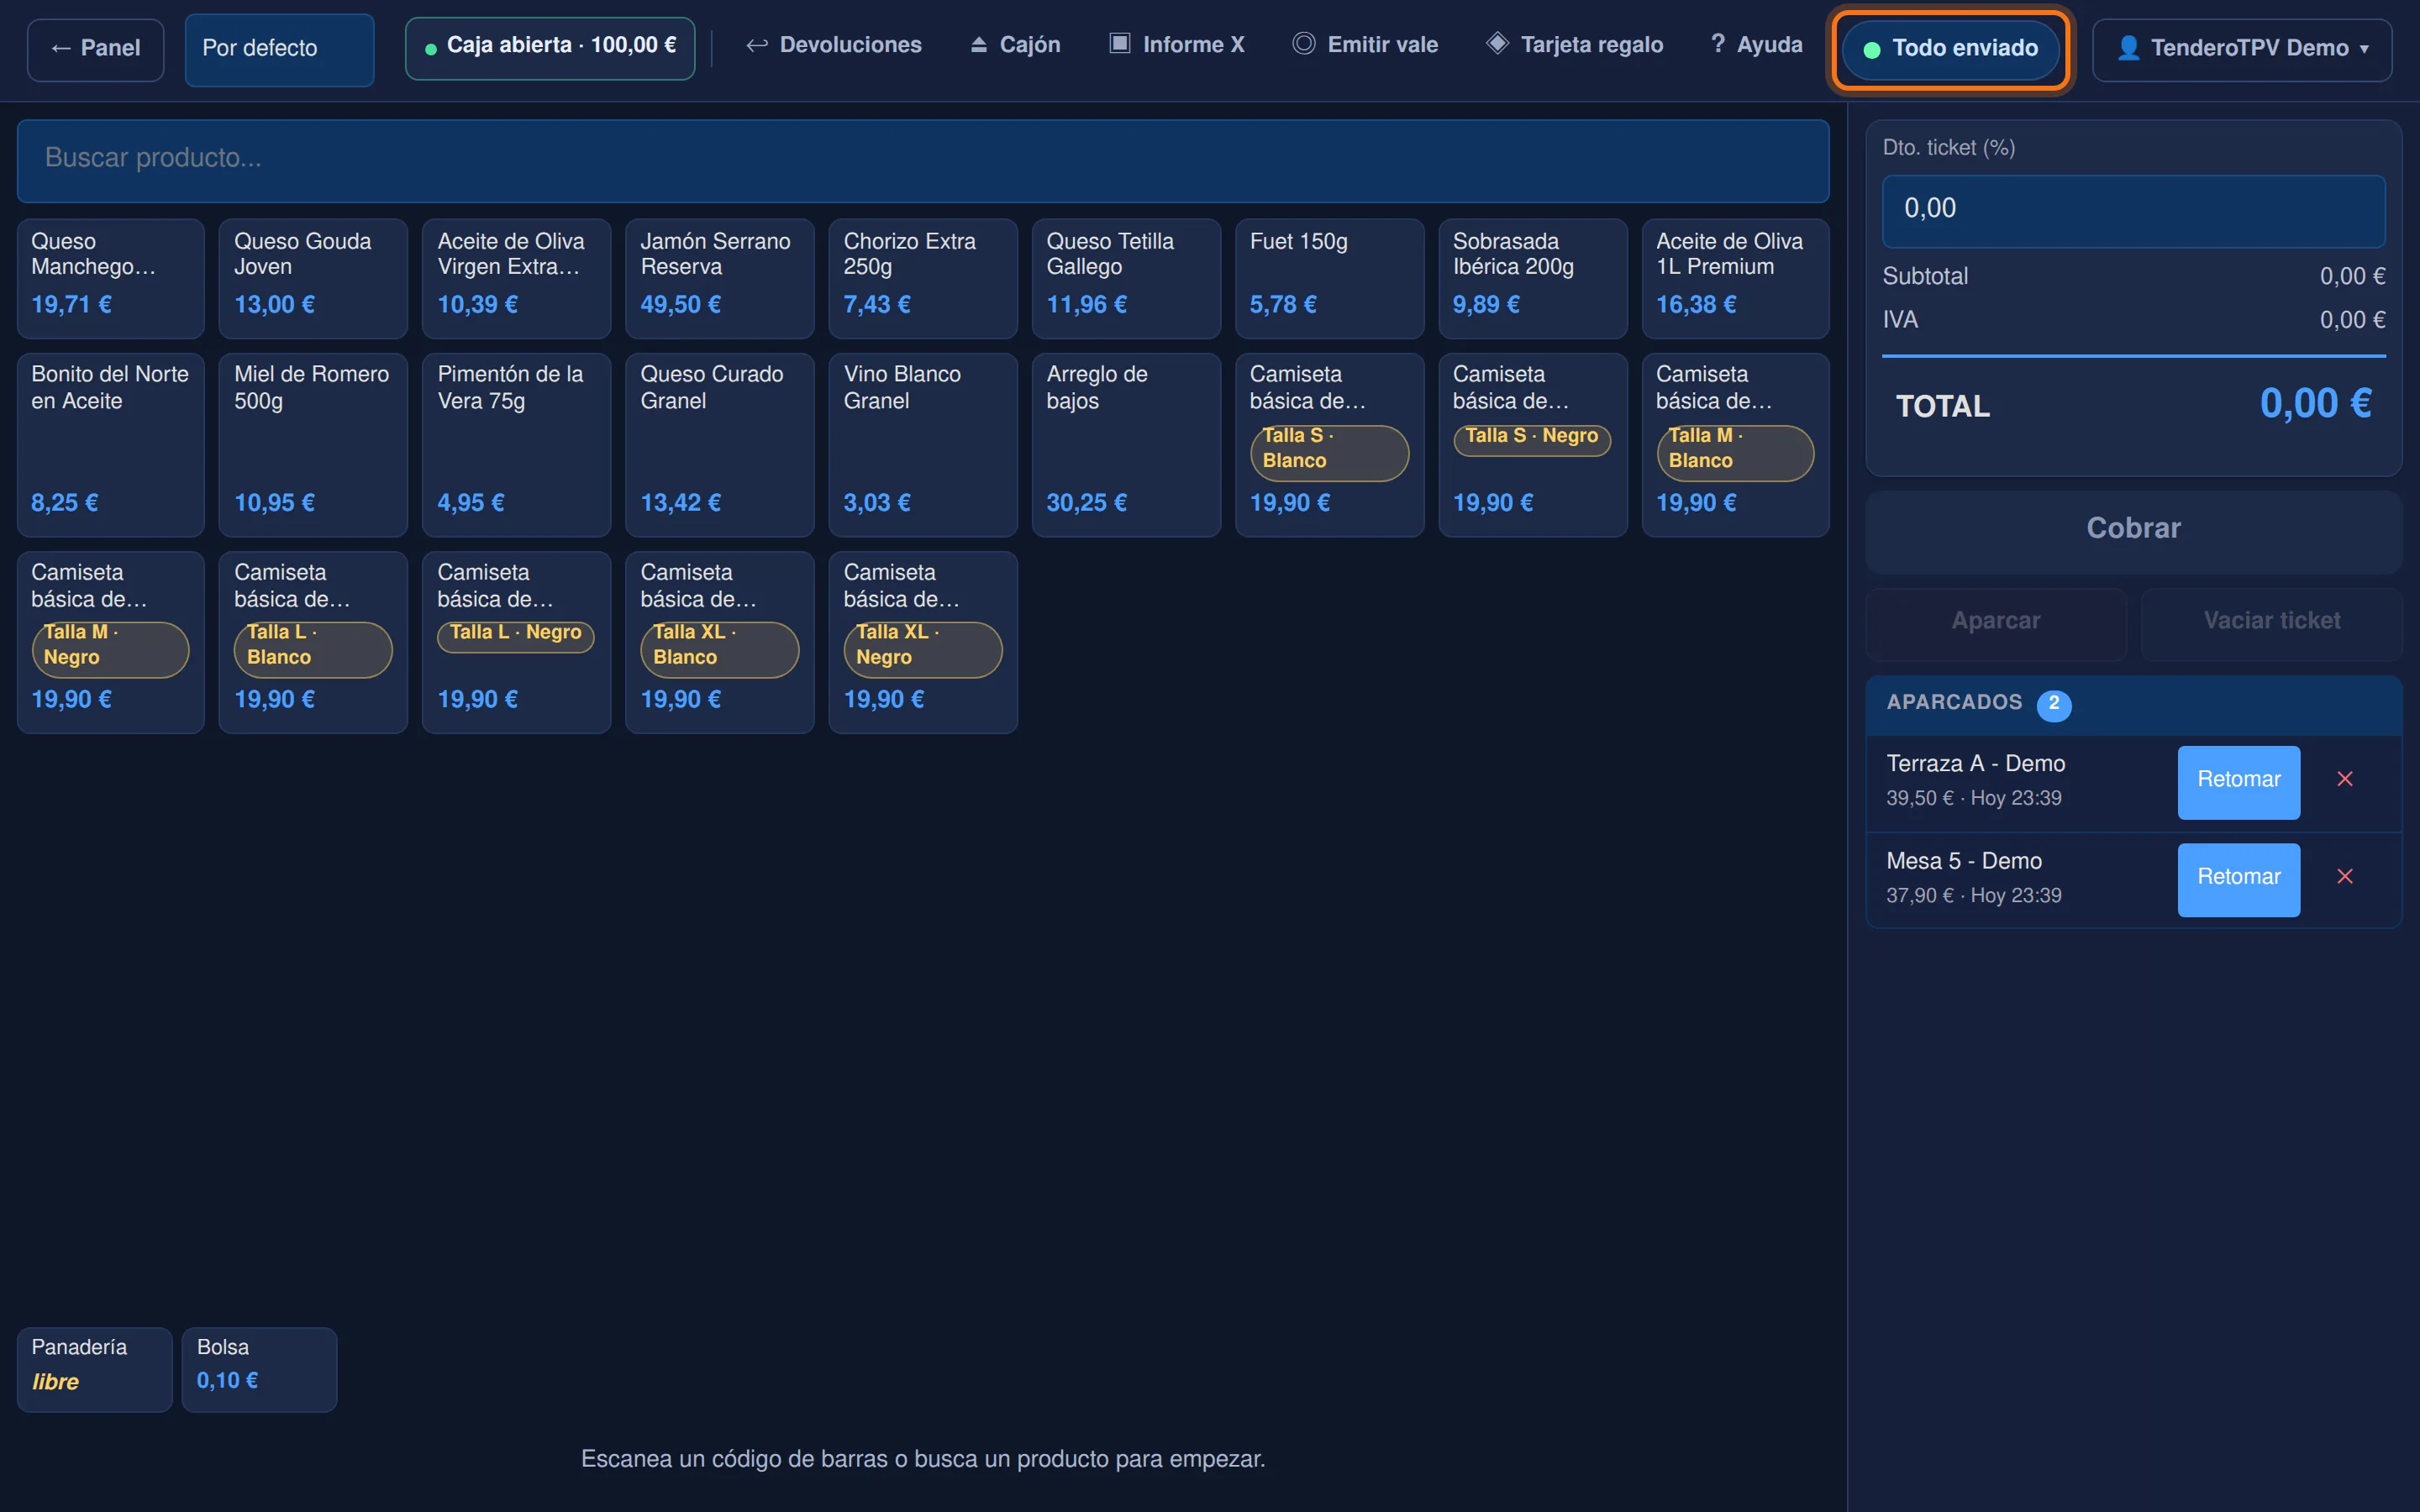This screenshot has width=2420, height=1512.
Task: Click the Emitir vale voucher option
Action: pos(1365,45)
